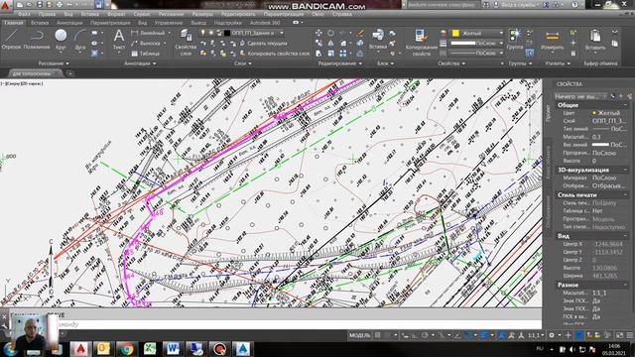Switch to the Управление ribbon tab
This screenshot has height=357, width=635.
click(x=169, y=23)
